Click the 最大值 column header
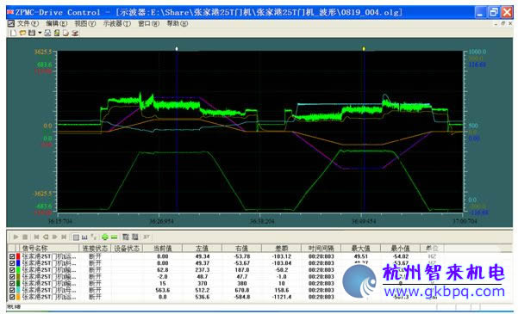 (360, 248)
